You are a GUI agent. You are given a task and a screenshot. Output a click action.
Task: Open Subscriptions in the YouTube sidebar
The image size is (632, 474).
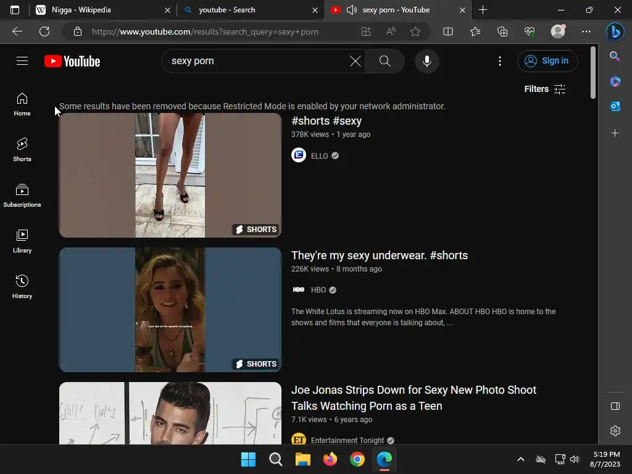(22, 196)
